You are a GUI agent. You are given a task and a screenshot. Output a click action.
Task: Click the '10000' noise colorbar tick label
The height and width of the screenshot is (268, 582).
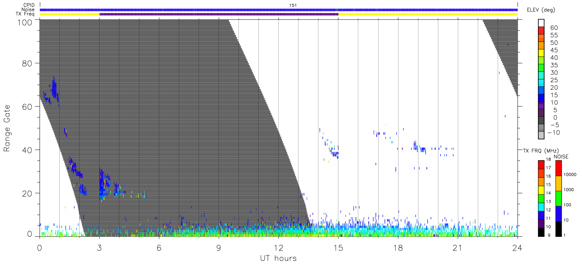571,174
